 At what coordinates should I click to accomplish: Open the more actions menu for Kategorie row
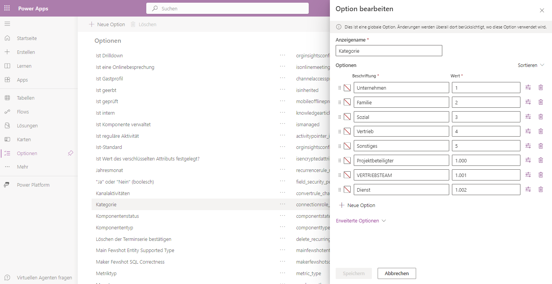pos(283,204)
